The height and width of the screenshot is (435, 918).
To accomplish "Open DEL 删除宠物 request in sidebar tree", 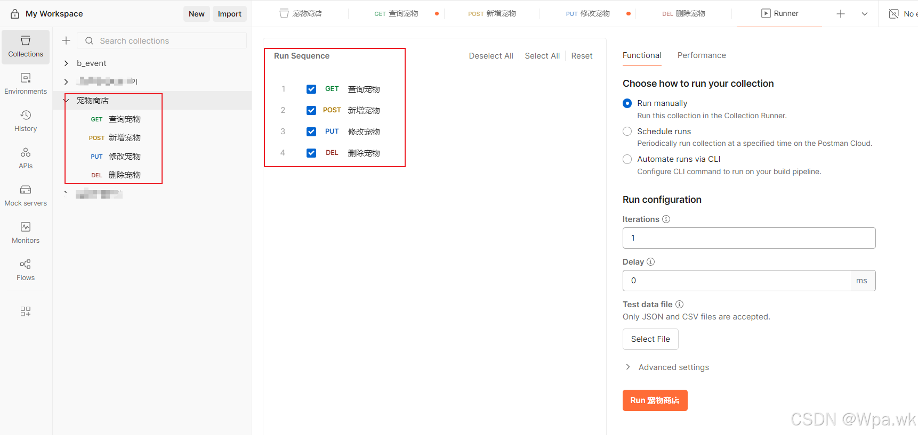I will 116,175.
